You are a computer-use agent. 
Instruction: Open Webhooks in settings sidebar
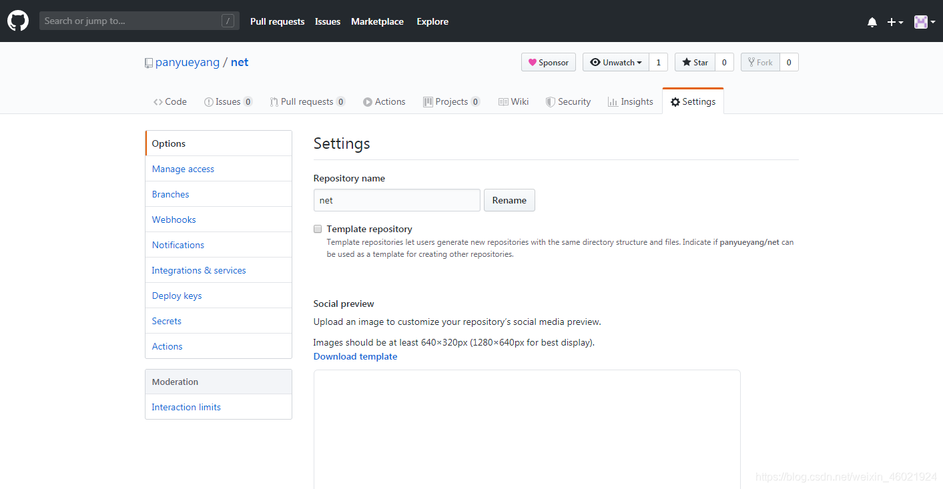(218, 219)
